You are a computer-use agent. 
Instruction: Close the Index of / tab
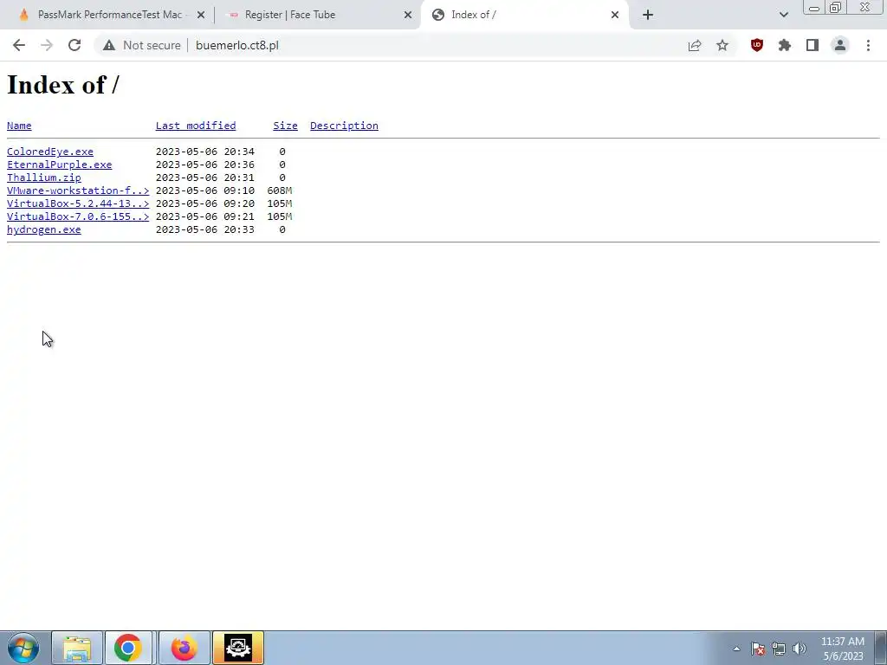click(x=615, y=15)
